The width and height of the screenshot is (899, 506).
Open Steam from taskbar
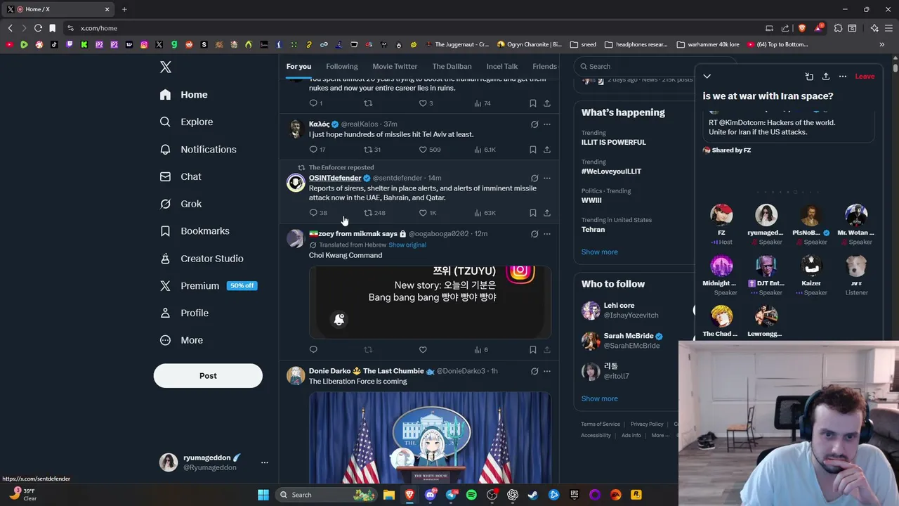pyautogui.click(x=534, y=495)
